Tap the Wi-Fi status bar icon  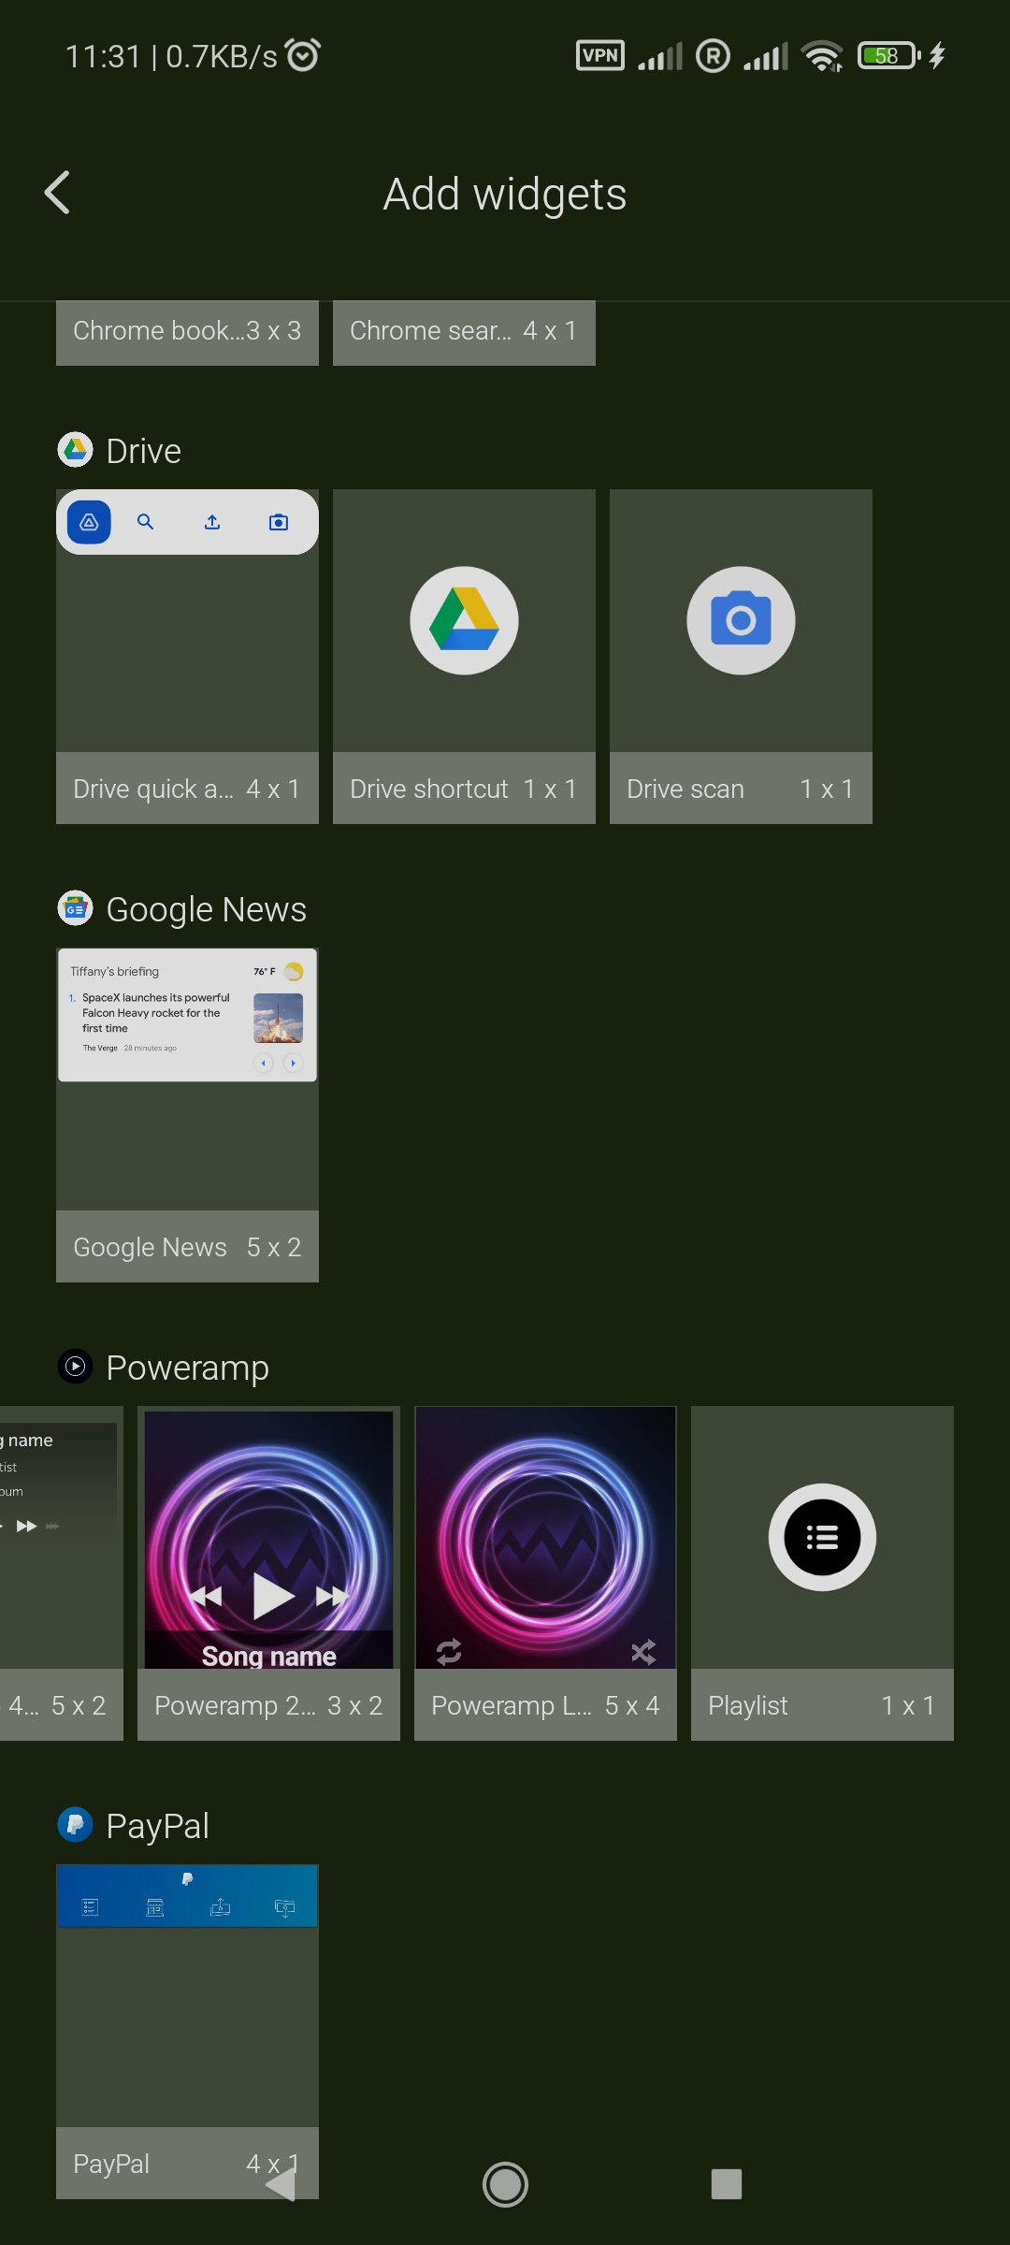coord(822,56)
